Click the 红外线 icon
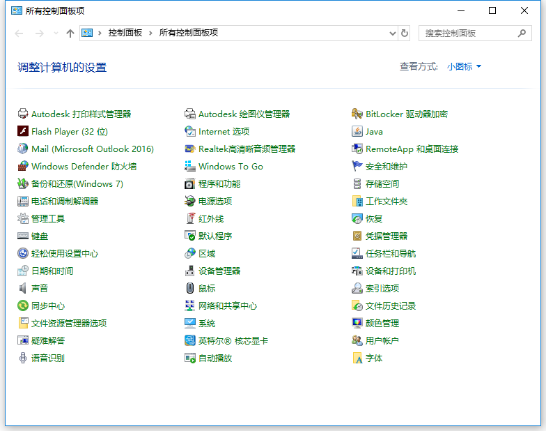The image size is (546, 431). click(190, 218)
